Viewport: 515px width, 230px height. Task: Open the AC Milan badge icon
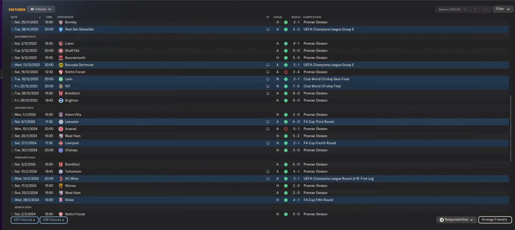(61, 179)
